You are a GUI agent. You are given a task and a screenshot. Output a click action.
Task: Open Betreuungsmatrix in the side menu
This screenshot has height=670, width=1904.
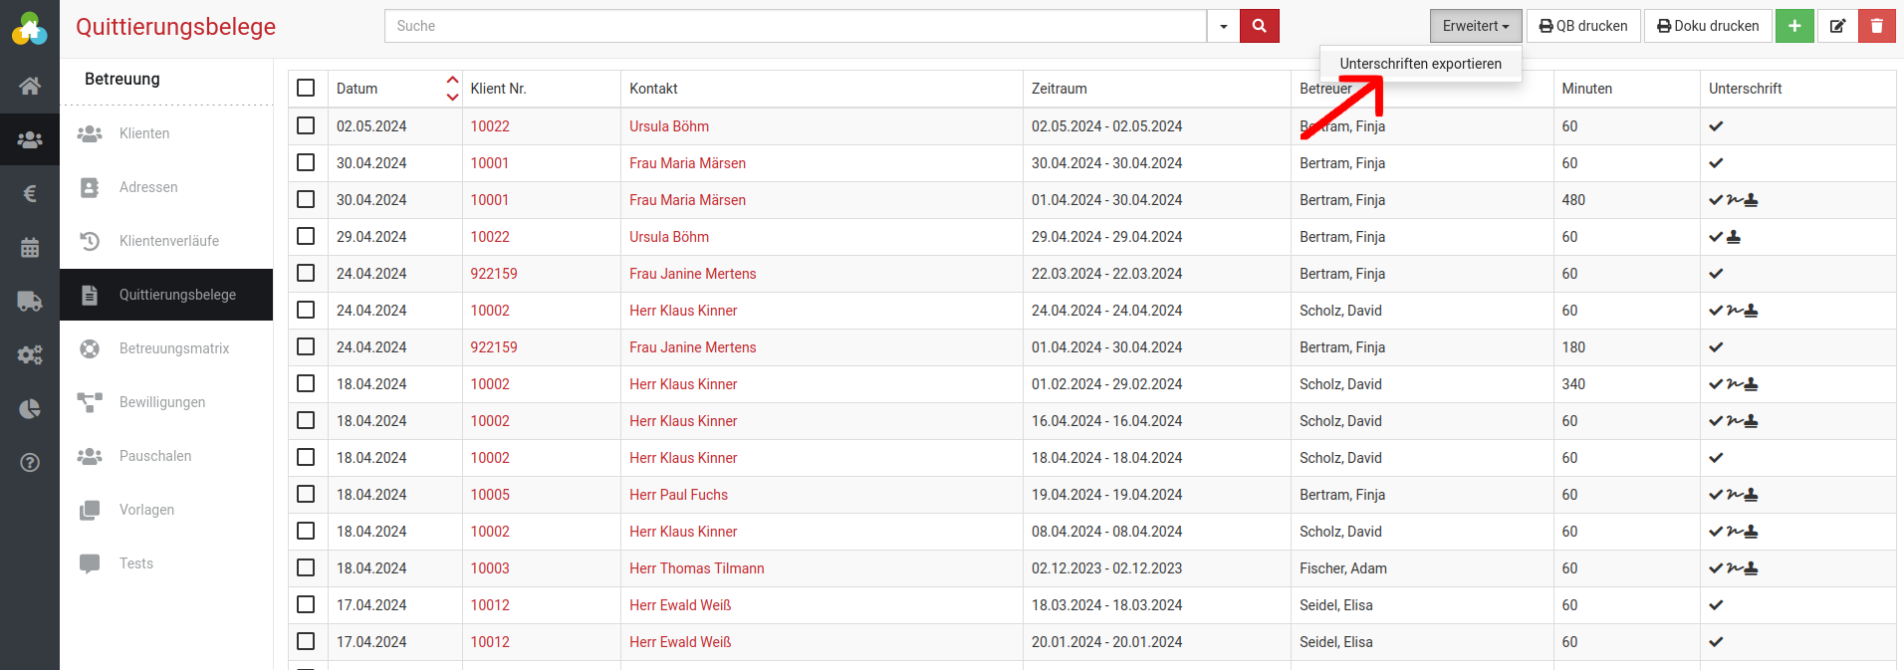tap(174, 348)
